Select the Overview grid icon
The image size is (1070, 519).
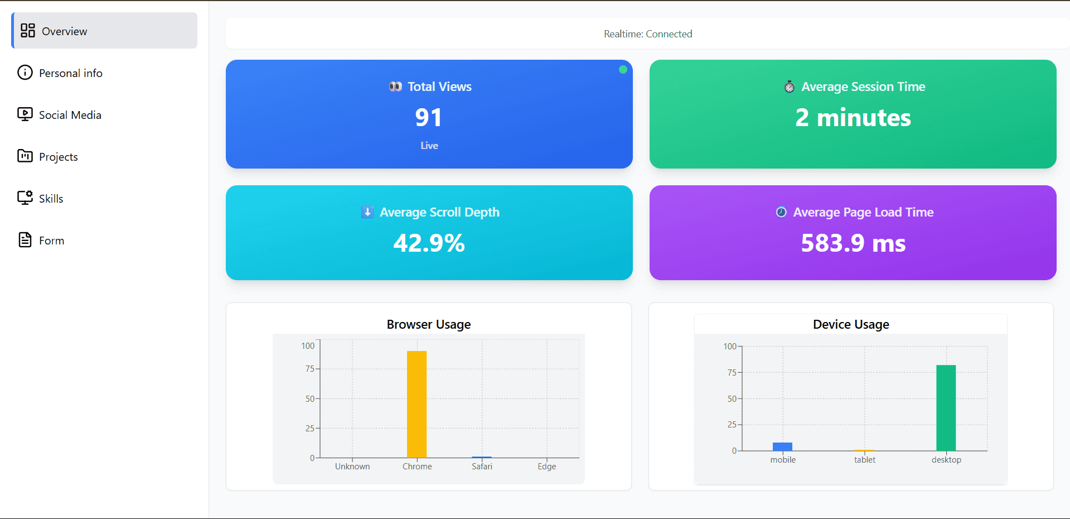coord(27,31)
